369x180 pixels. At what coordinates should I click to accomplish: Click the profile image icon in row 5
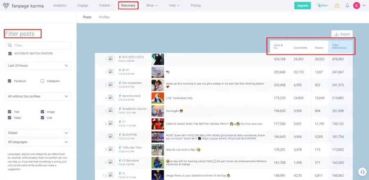pyautogui.click(x=111, y=110)
